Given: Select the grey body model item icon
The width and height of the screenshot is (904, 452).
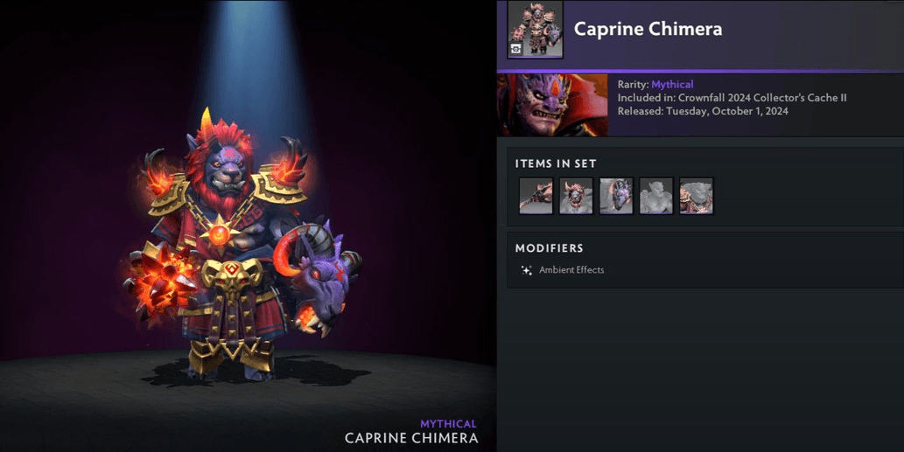Looking at the screenshot, I should [656, 196].
